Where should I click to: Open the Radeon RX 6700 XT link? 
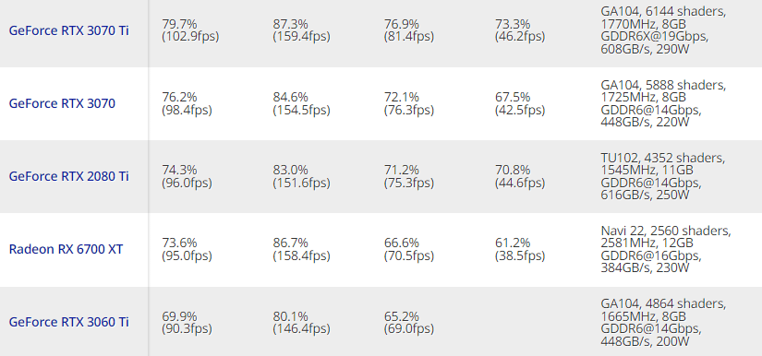pyautogui.click(x=67, y=249)
